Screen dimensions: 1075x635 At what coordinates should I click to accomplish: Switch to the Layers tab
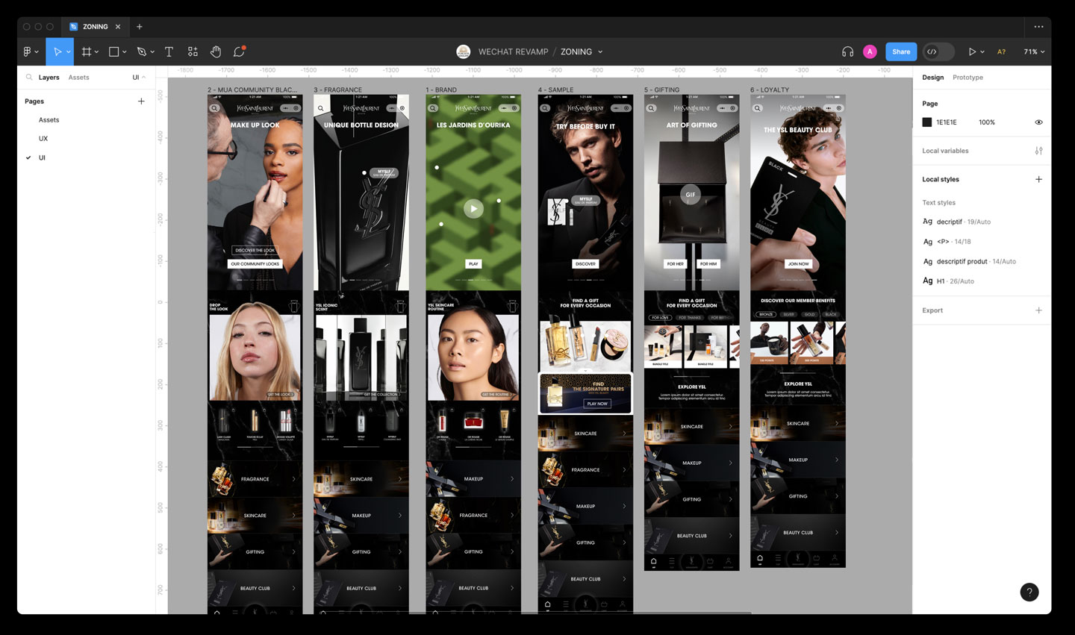click(49, 78)
